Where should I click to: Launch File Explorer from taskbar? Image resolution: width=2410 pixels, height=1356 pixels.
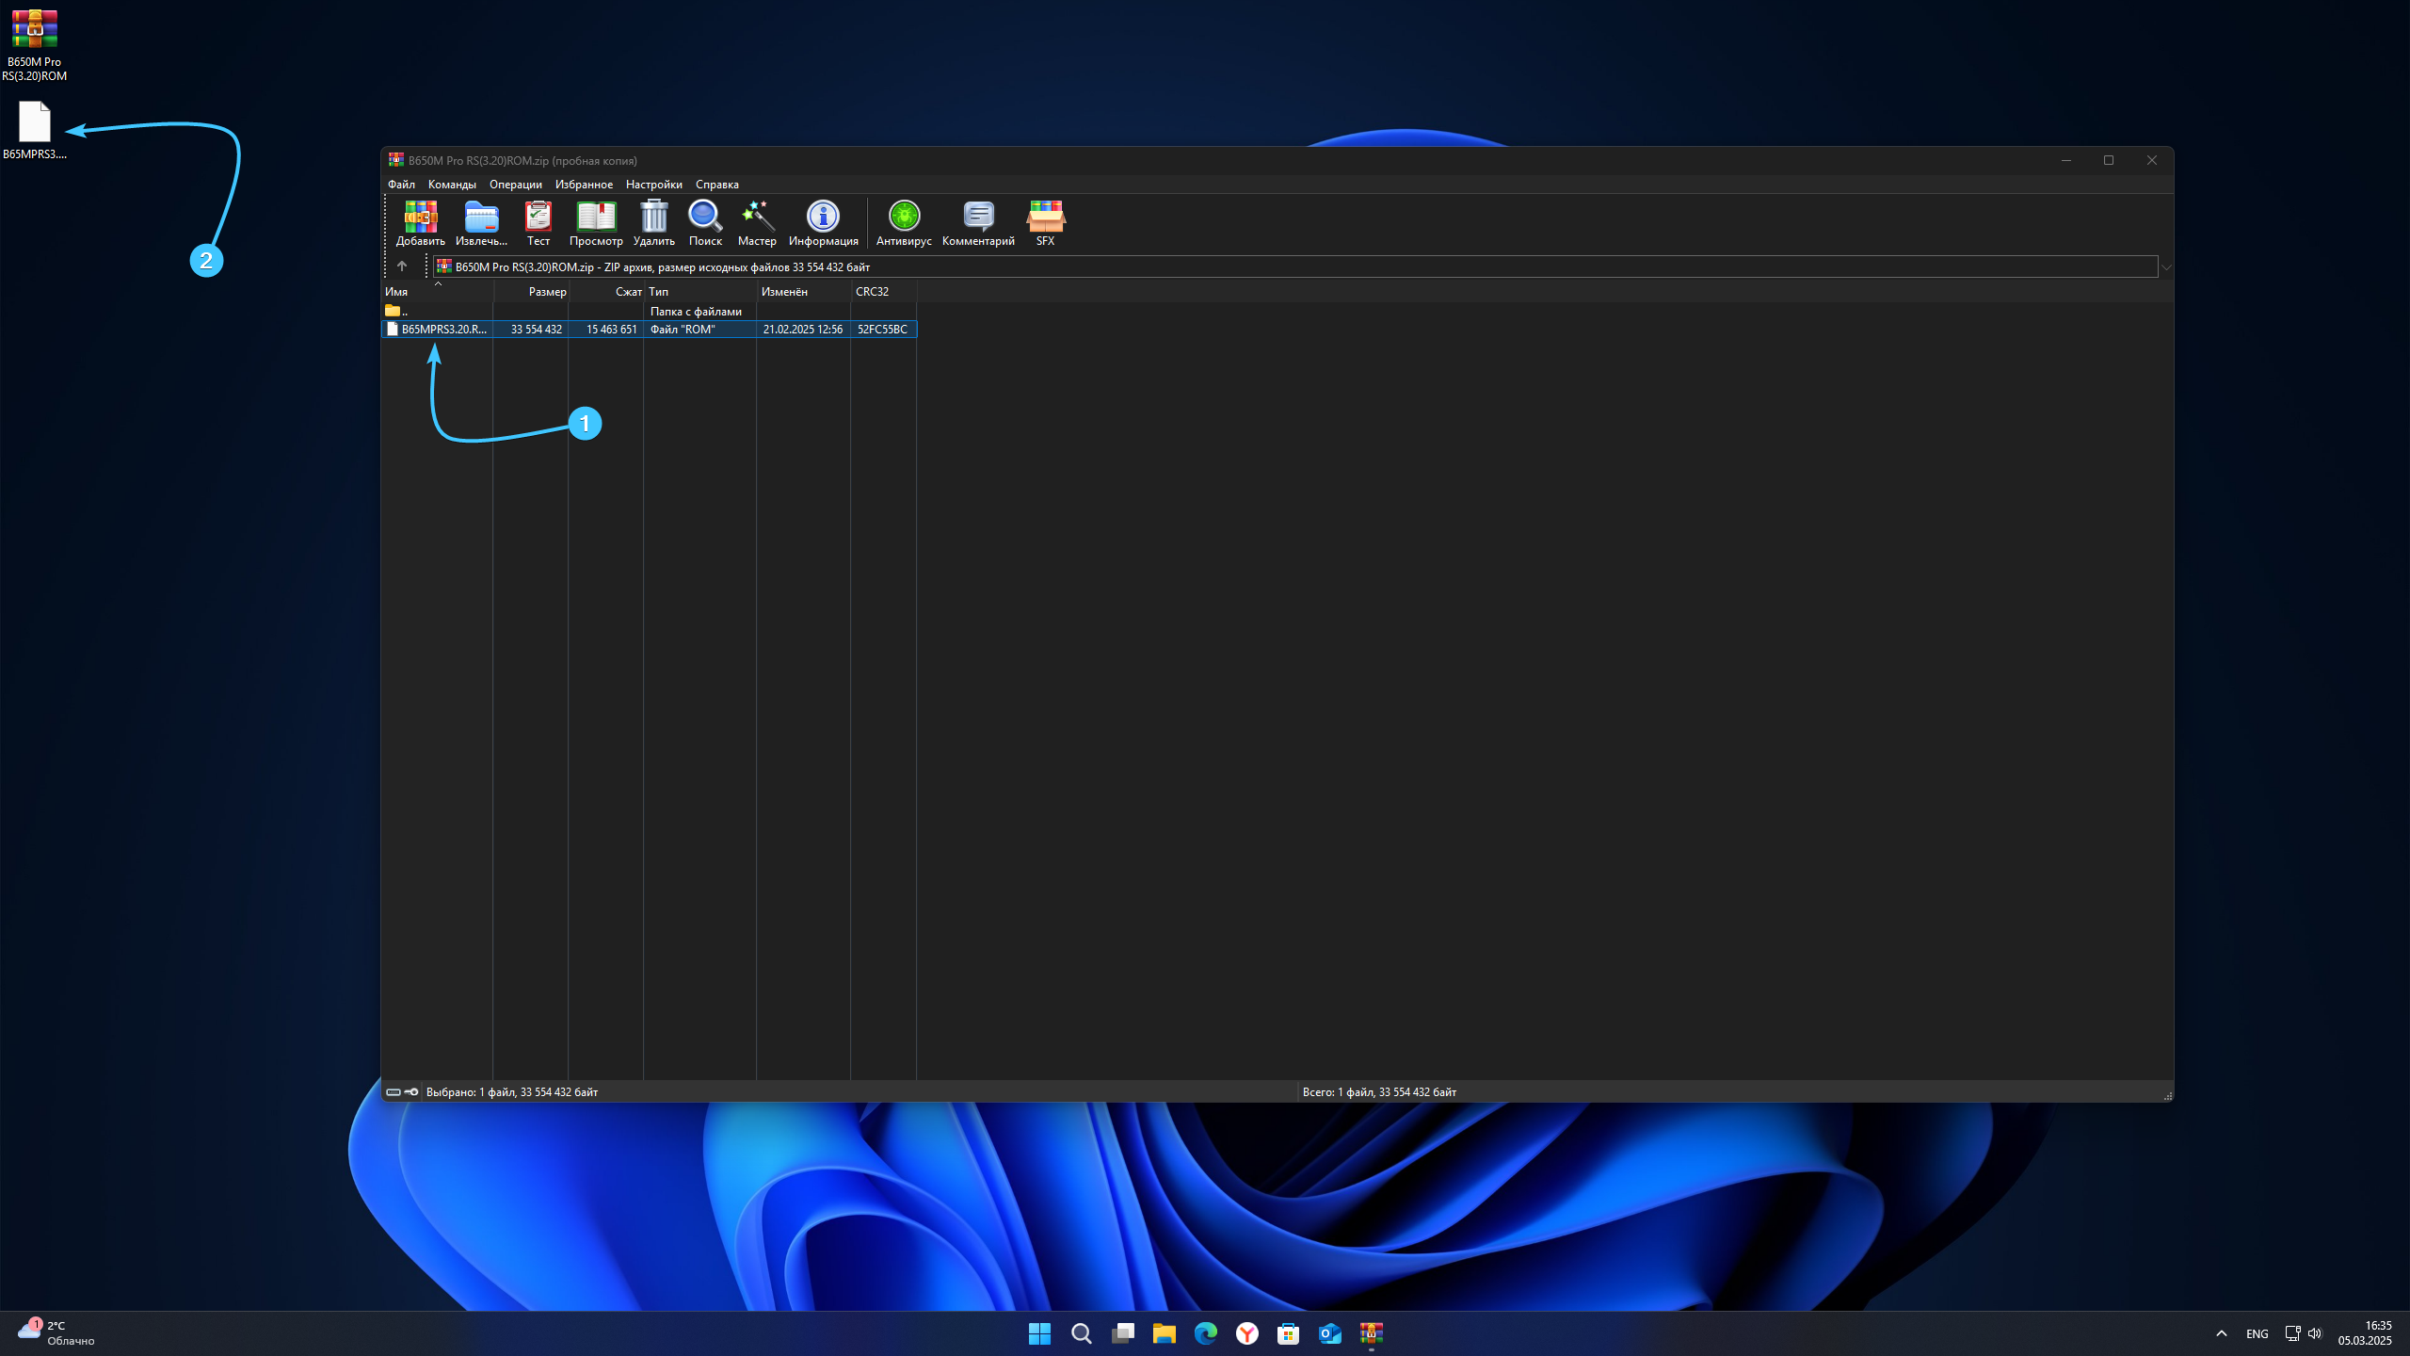1164,1333
